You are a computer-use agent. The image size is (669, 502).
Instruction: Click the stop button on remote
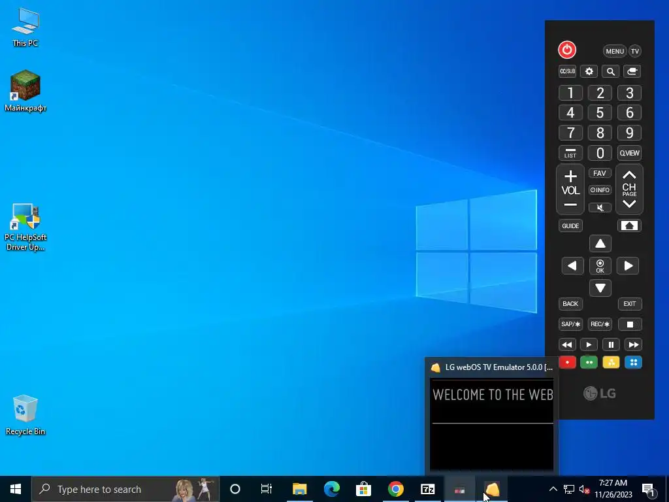(630, 324)
